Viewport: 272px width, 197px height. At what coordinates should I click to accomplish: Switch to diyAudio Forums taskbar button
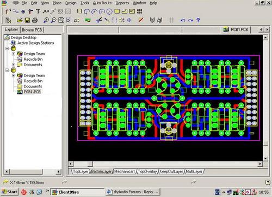click(x=133, y=192)
